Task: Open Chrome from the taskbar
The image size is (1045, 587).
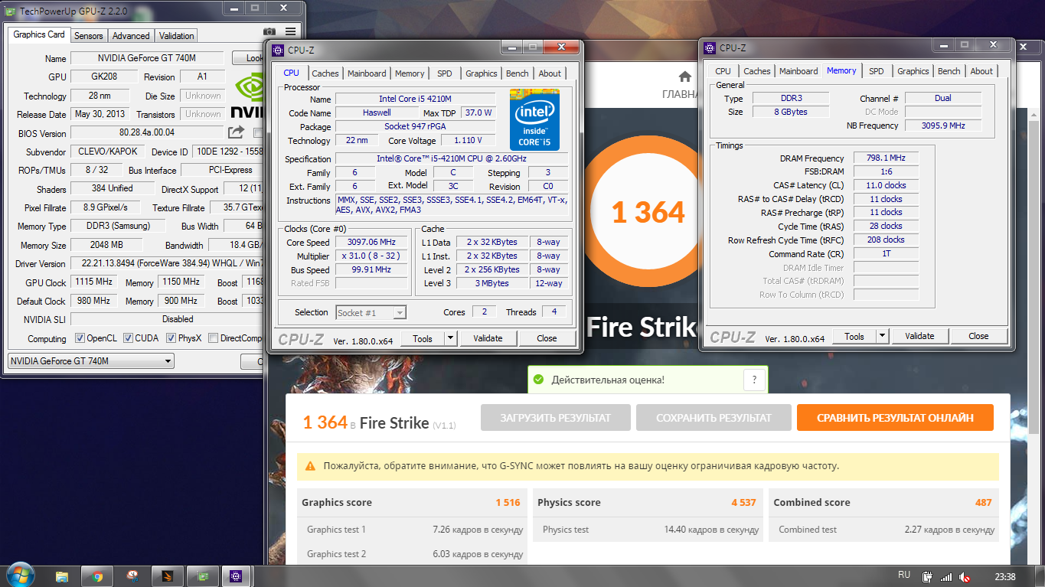Action: tap(97, 576)
